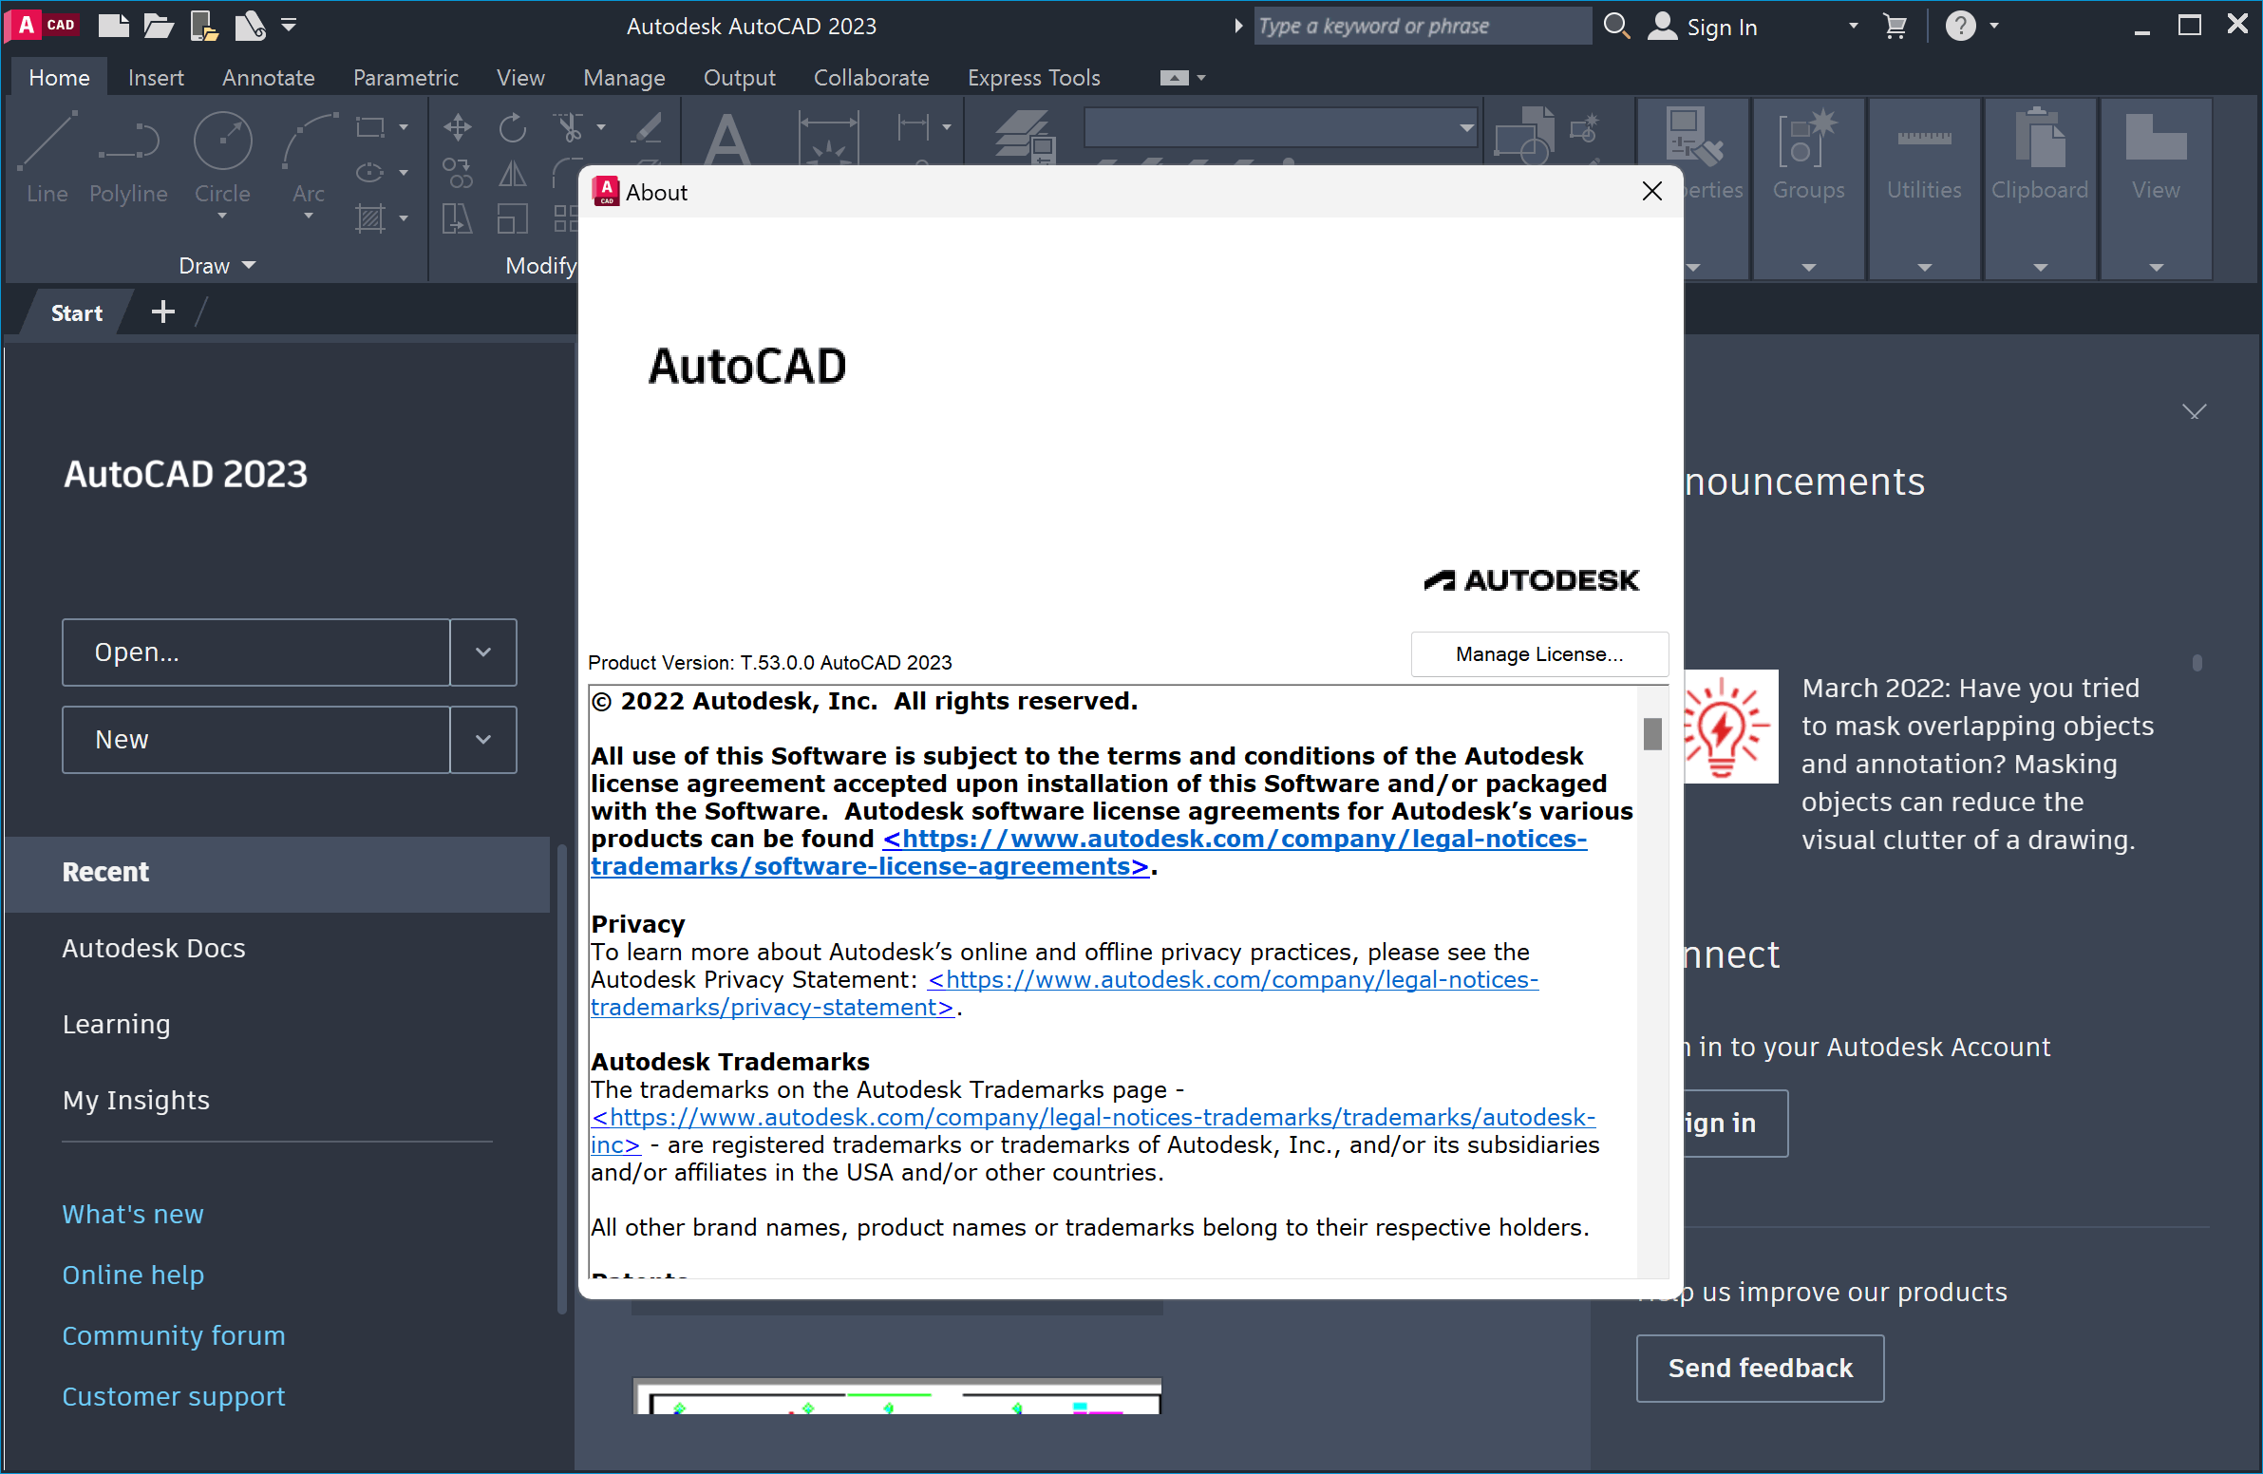Image resolution: width=2263 pixels, height=1474 pixels.
Task: Expand the Quick Access toolbar customize dropdown
Action: pos(289,26)
